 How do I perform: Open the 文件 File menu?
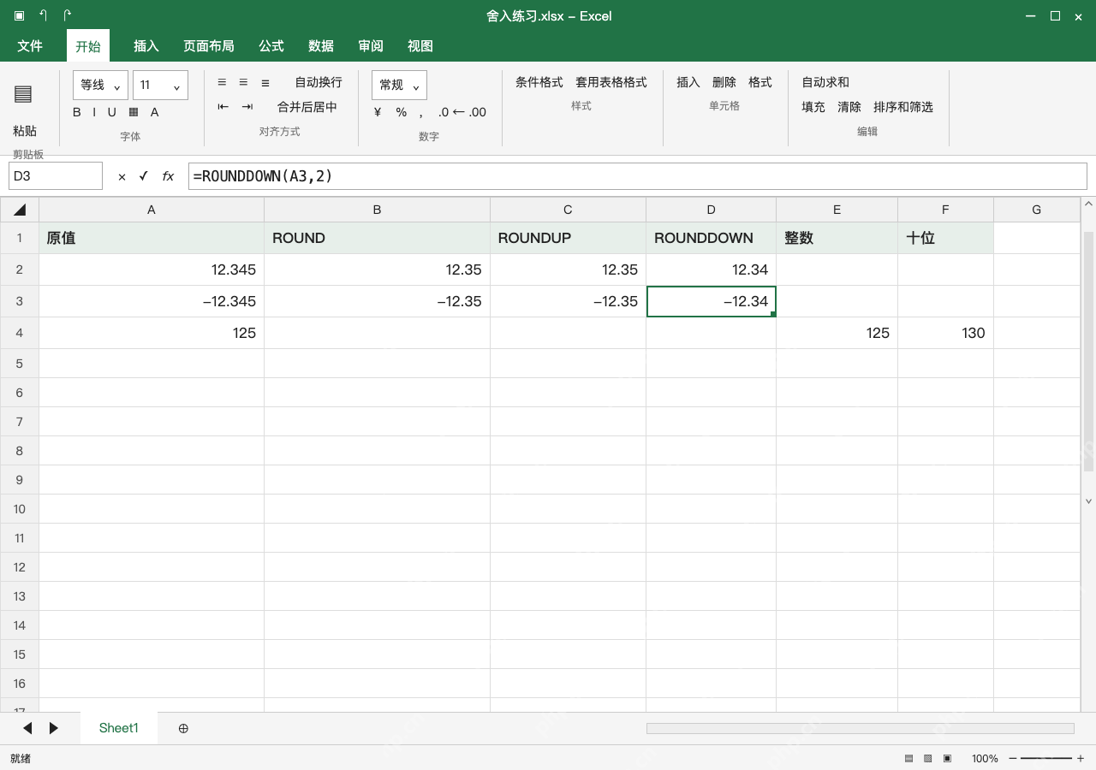tap(30, 46)
